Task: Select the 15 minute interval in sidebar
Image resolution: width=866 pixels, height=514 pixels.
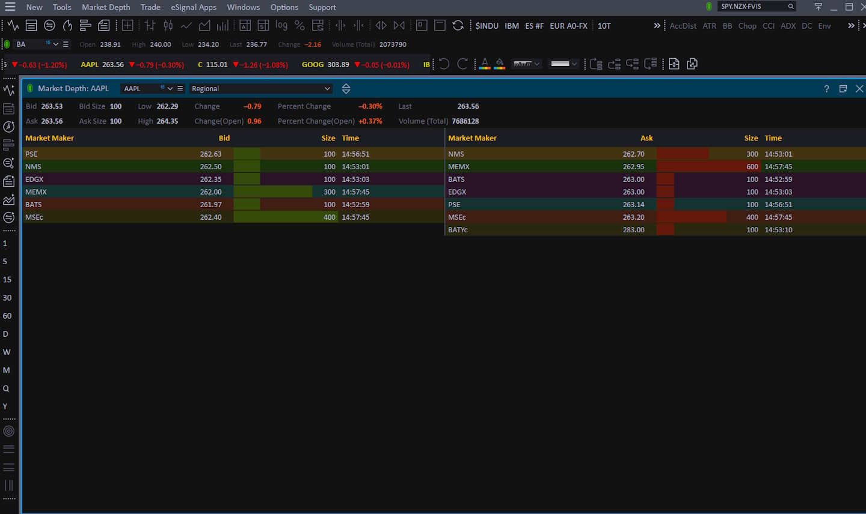Action: [x=7, y=280]
